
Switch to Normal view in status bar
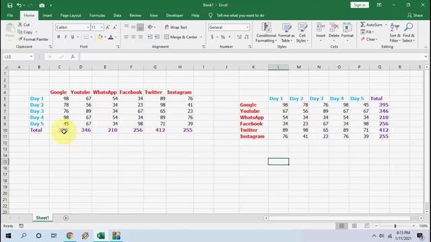[341, 226]
